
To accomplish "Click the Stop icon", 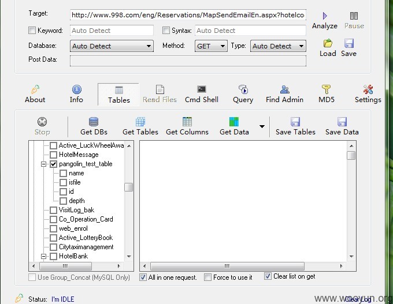I will [42, 122].
